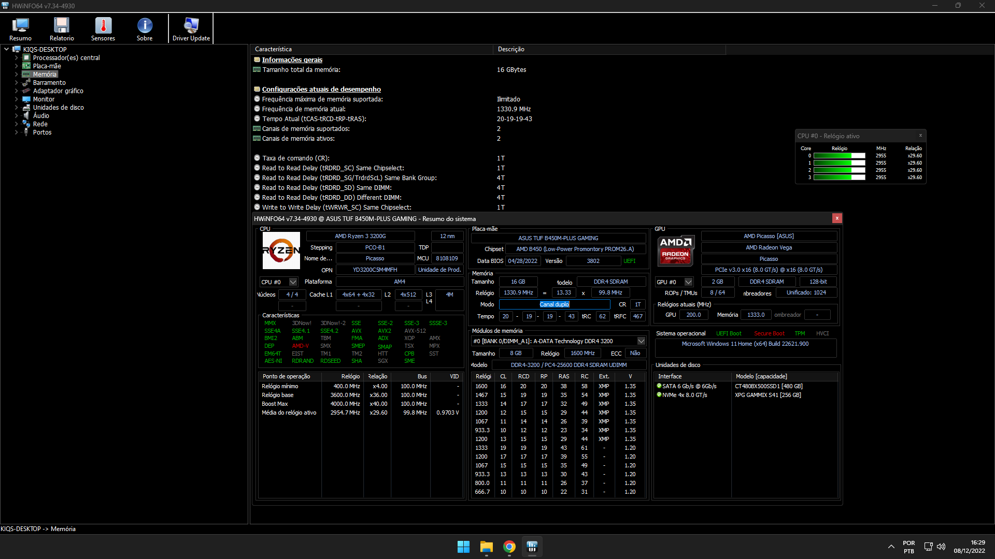Click the Boost Max operating point row
Screen dimensions: 995x559
point(360,404)
